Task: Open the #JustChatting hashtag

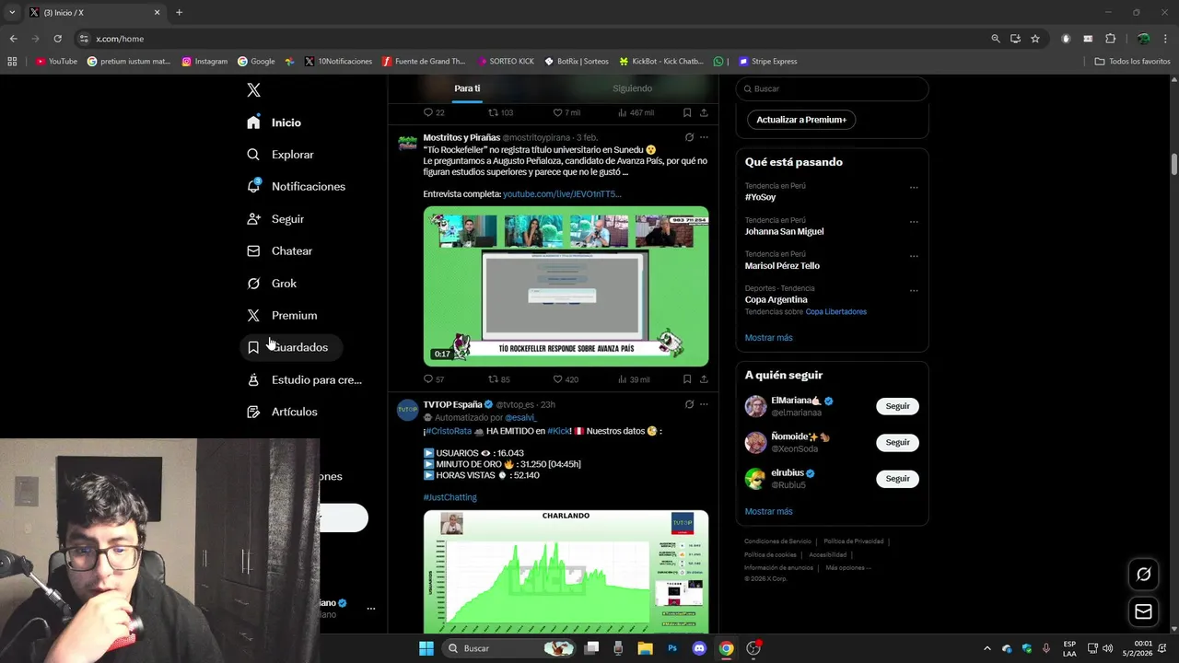Action: (x=450, y=497)
